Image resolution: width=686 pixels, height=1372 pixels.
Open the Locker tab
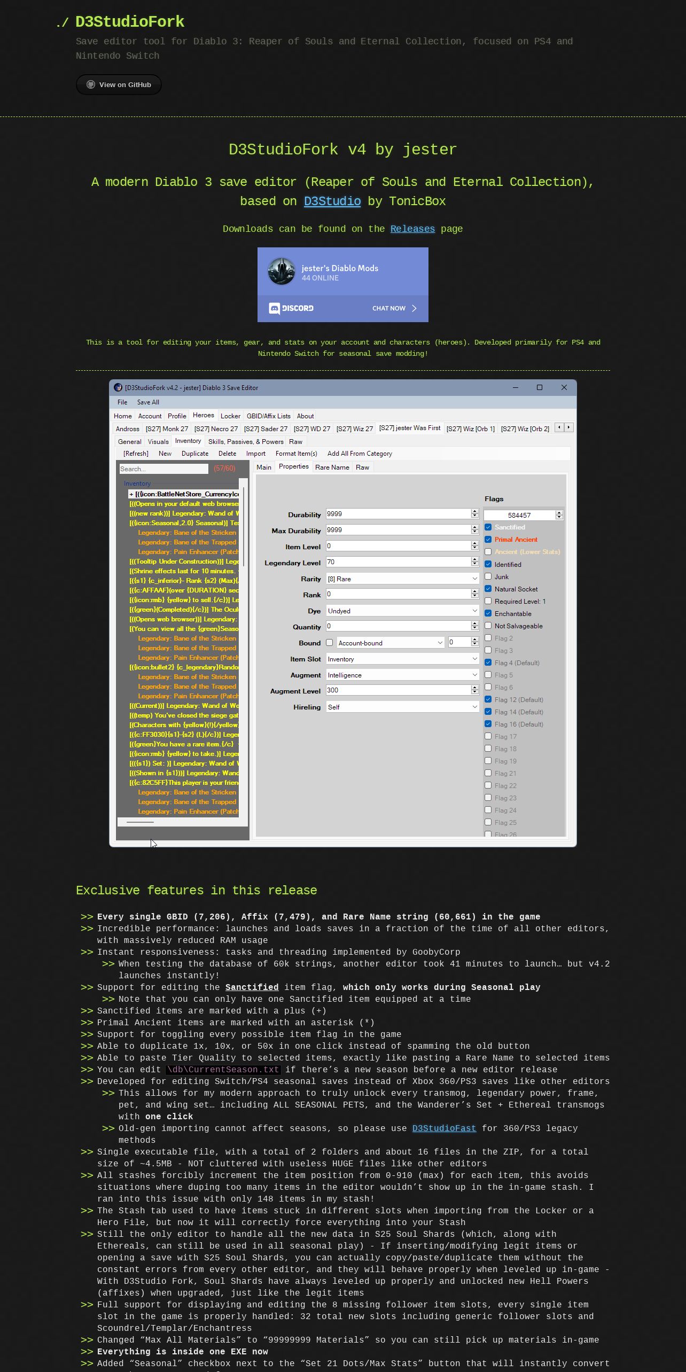pos(230,416)
